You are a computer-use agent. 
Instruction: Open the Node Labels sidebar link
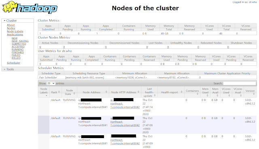[x=15, y=31]
